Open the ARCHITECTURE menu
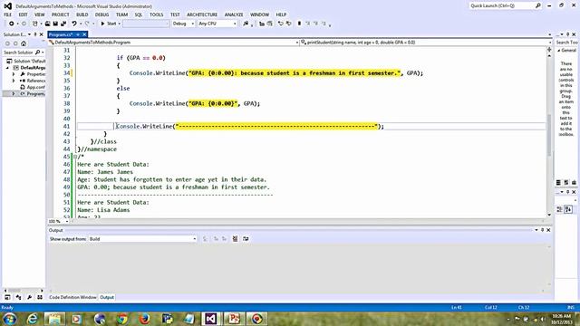 coord(202,14)
